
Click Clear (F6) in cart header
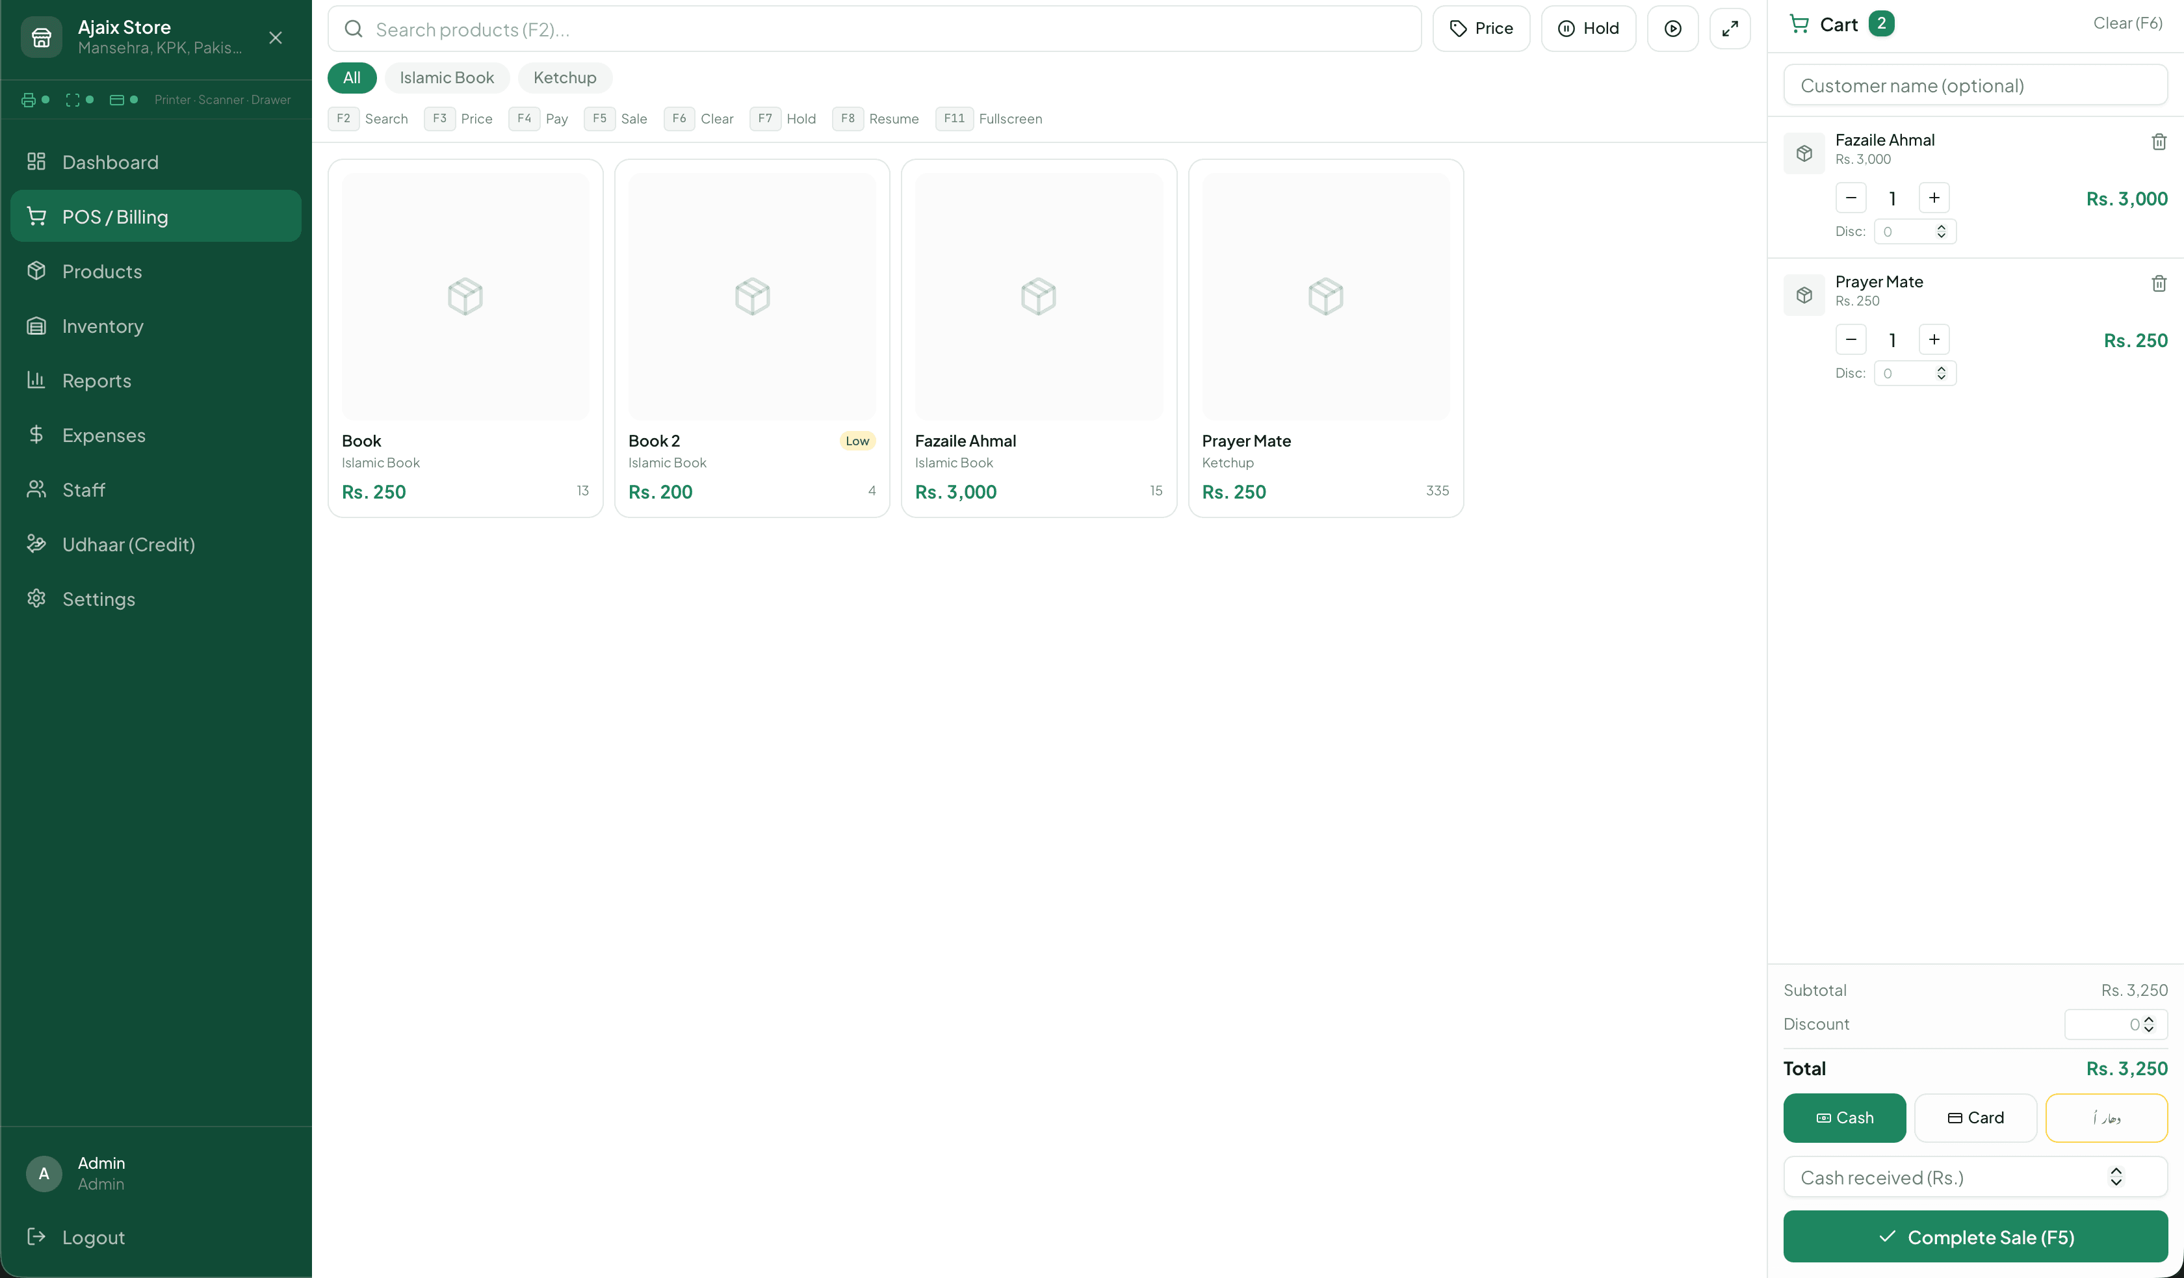point(2127,23)
